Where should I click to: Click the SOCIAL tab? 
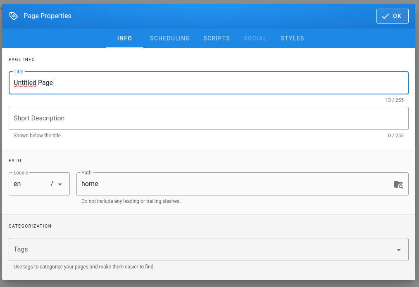[255, 38]
